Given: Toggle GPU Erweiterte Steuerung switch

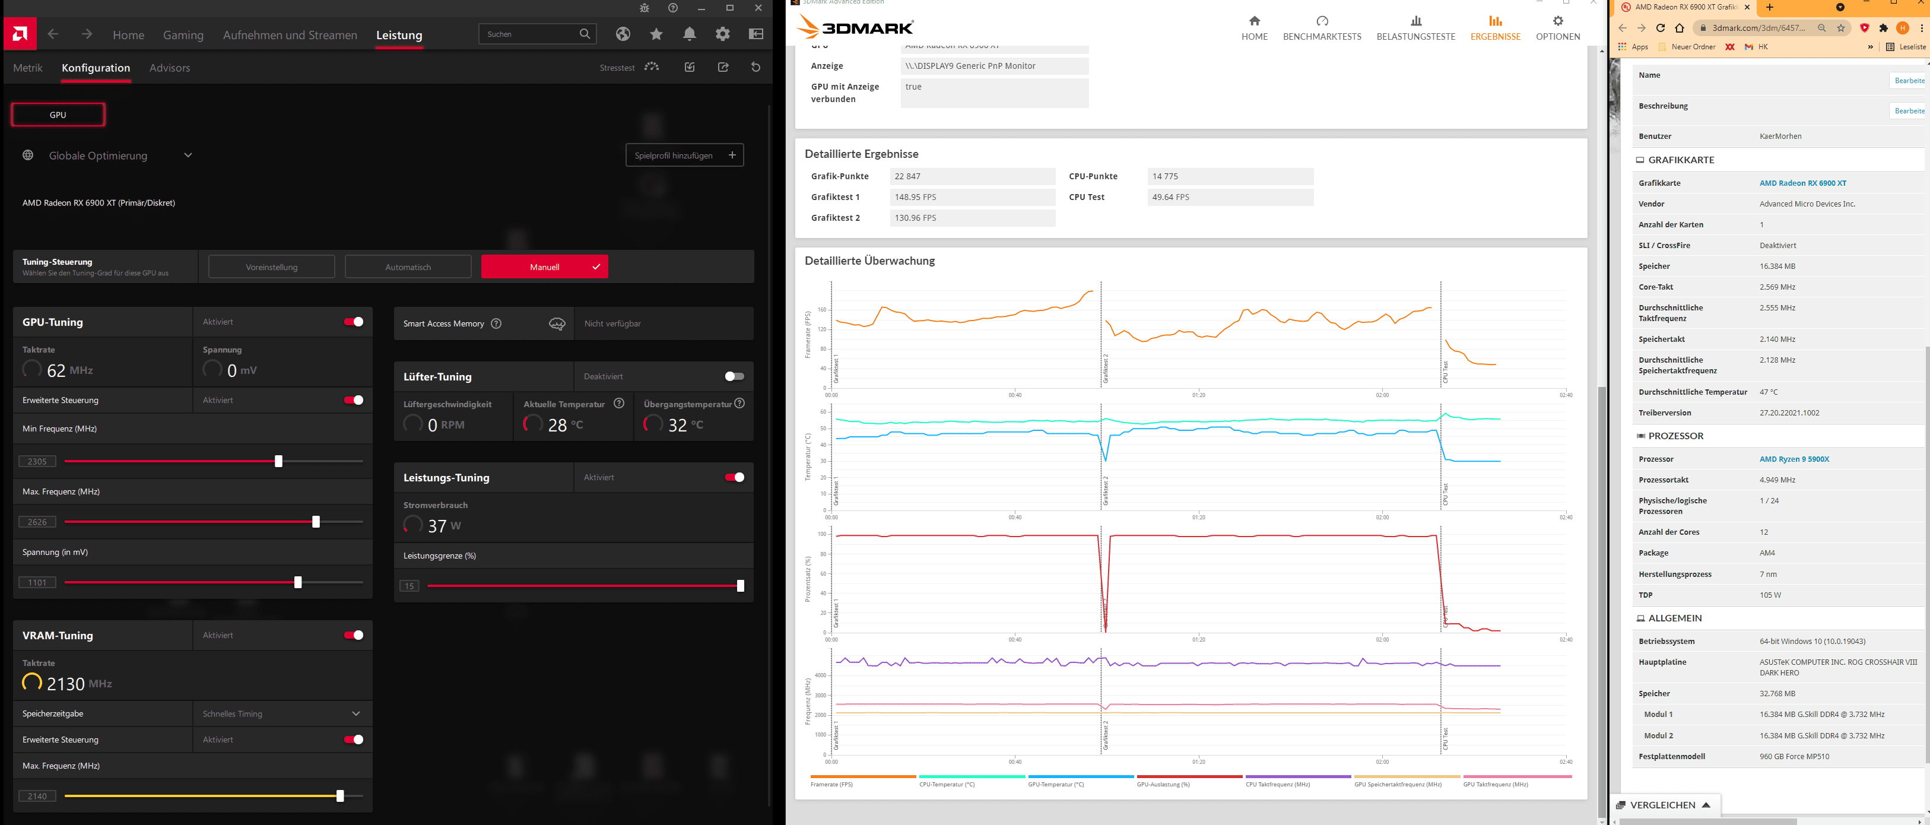Looking at the screenshot, I should [354, 400].
